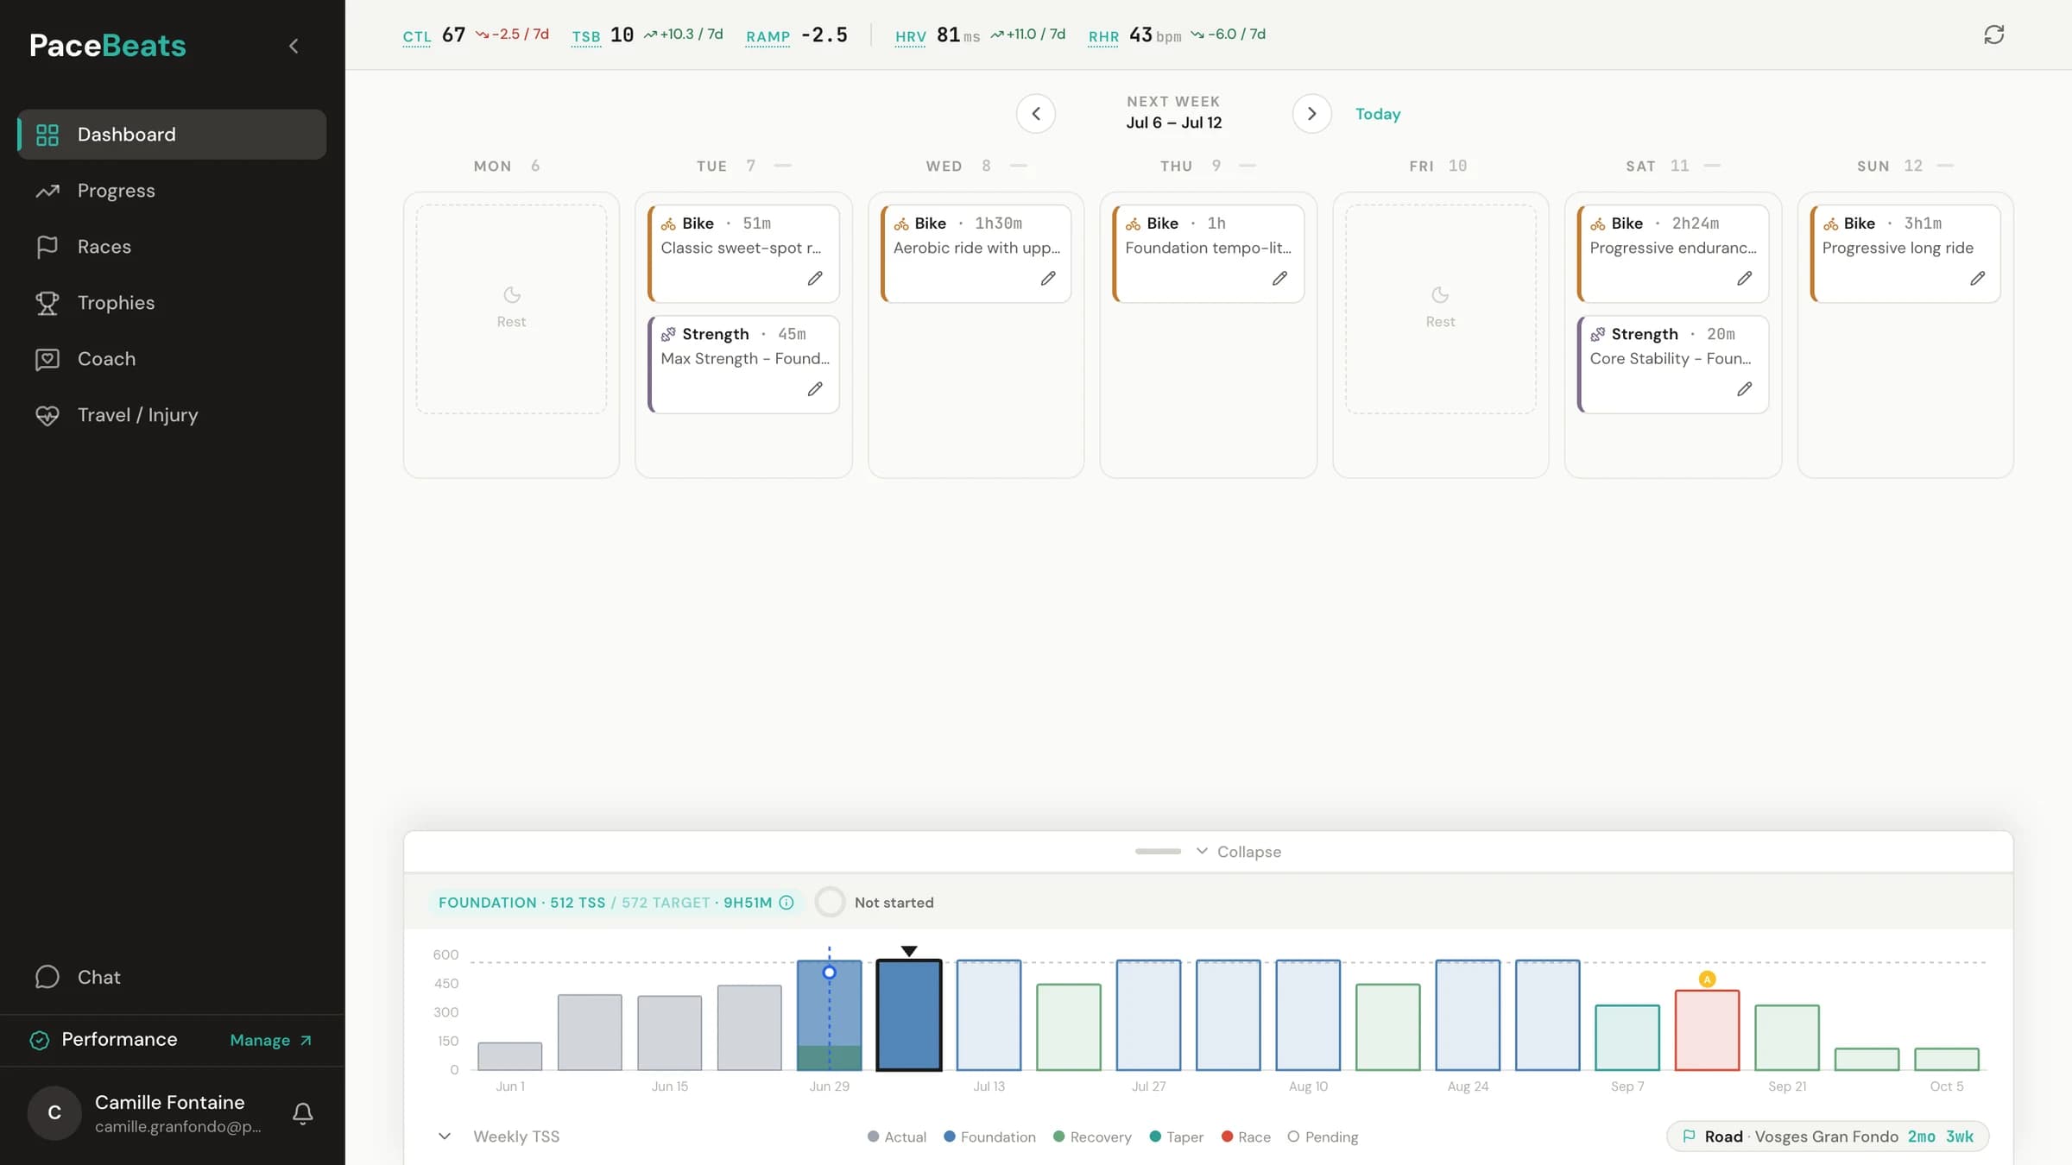Click the TSB metric label
Viewport: 2072px width, 1165px height.
coord(585,36)
